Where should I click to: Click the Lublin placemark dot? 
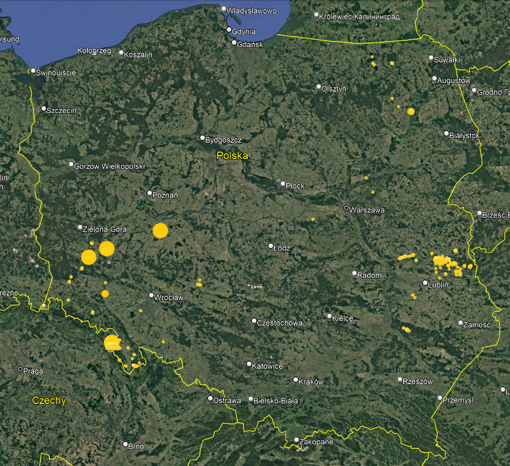click(425, 283)
